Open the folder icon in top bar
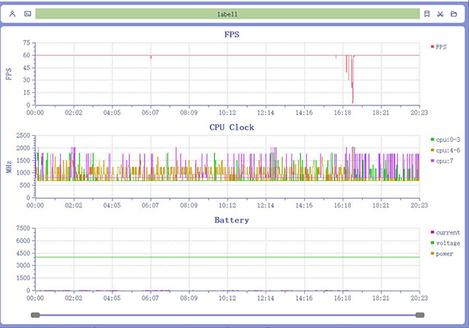The width and height of the screenshot is (469, 328). (454, 14)
